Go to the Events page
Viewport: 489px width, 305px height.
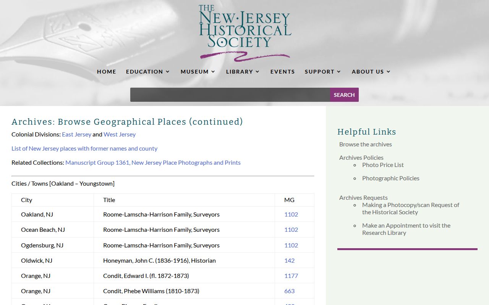(x=283, y=72)
